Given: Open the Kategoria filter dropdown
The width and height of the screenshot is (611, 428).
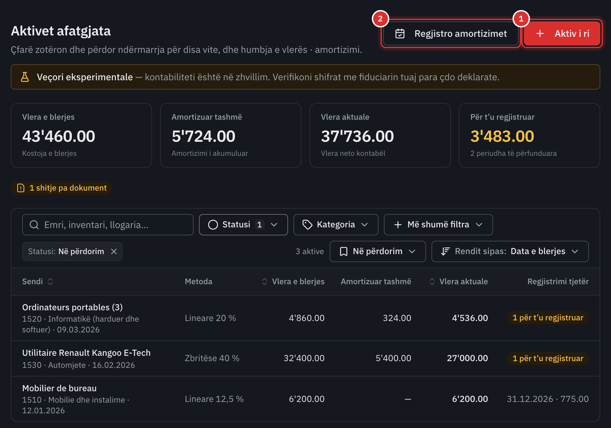Looking at the screenshot, I should click(x=336, y=225).
